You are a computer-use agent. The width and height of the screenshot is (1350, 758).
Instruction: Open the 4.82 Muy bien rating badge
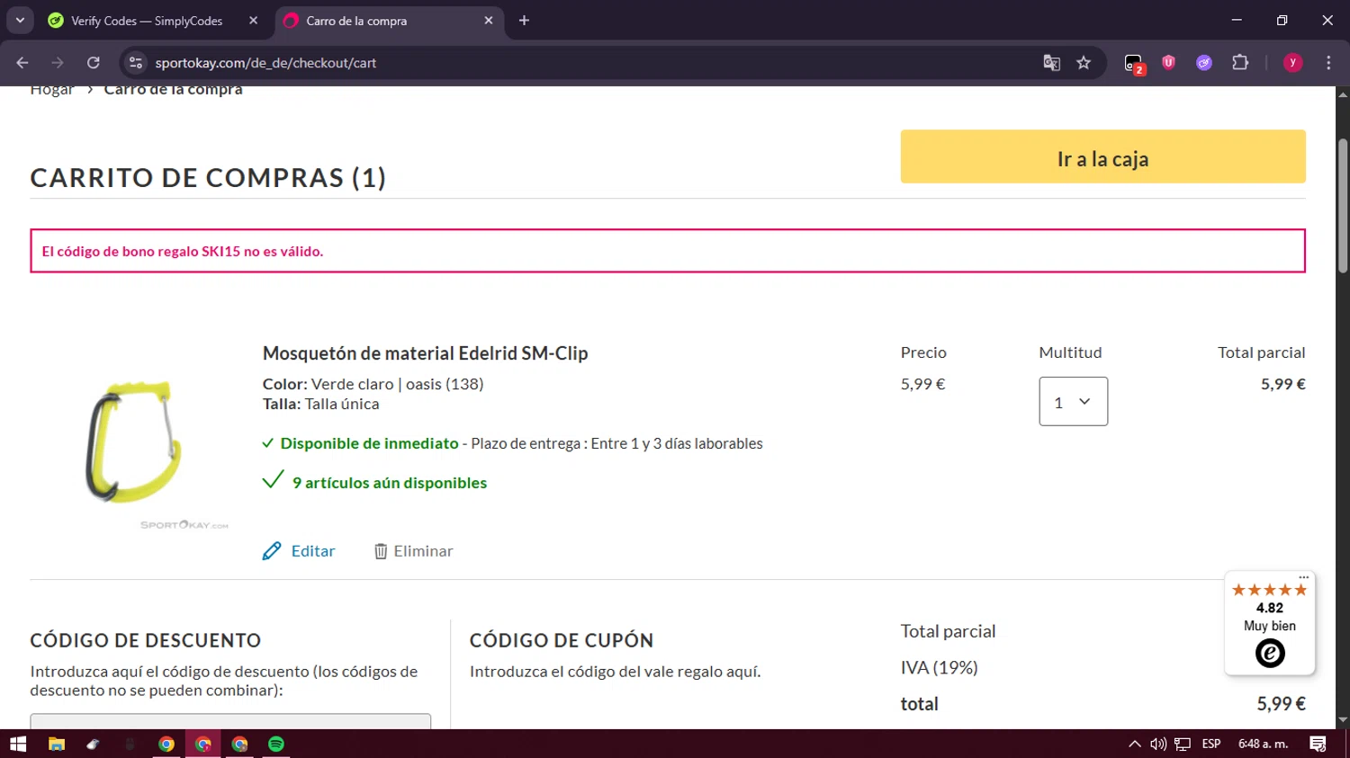pyautogui.click(x=1270, y=622)
